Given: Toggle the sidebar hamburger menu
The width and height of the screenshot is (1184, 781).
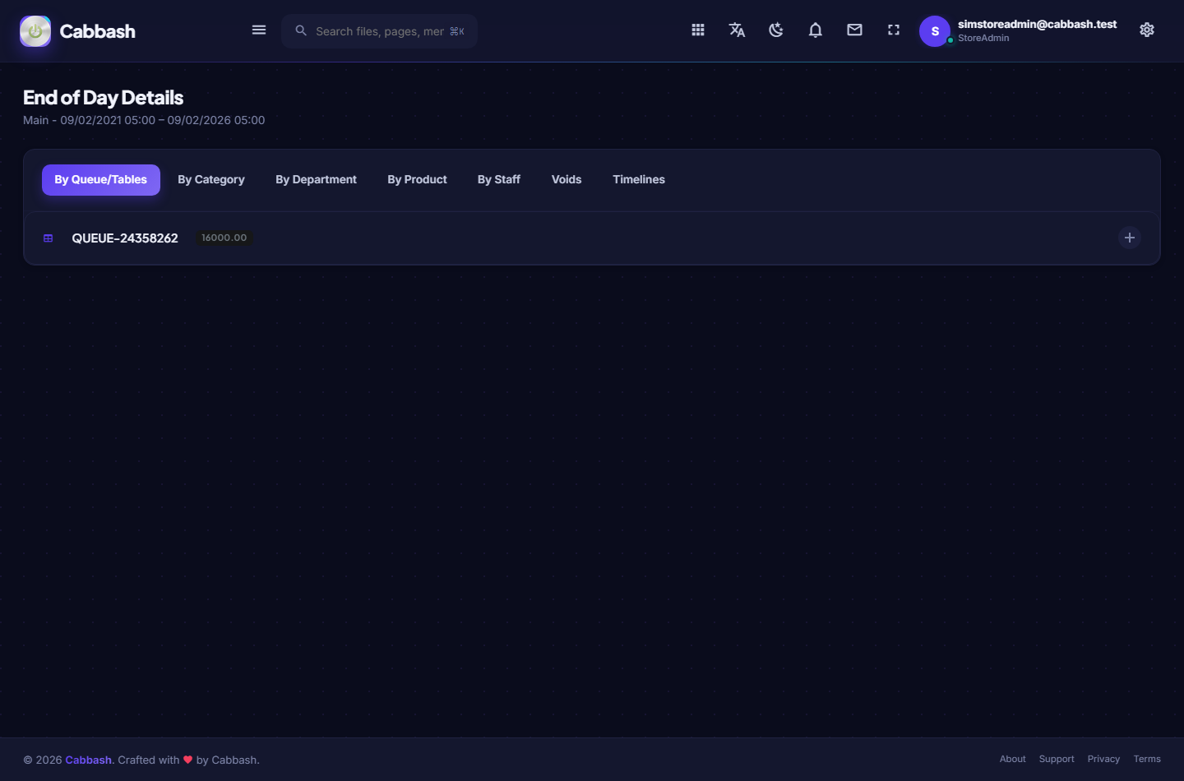Looking at the screenshot, I should tap(259, 30).
